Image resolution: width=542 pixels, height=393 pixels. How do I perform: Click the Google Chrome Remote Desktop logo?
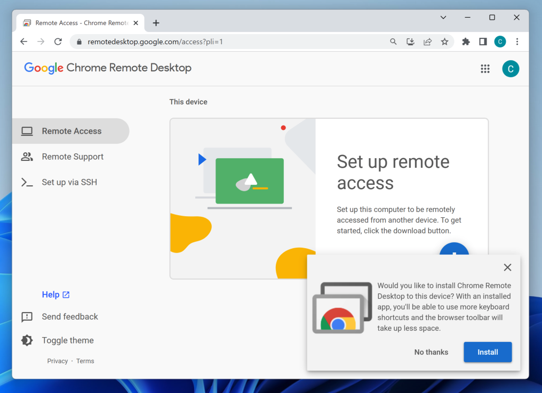coord(108,68)
